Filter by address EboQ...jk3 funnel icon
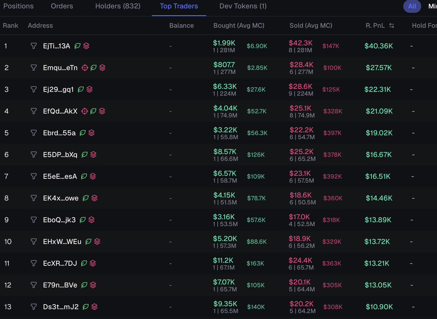437x319 pixels. [34, 220]
